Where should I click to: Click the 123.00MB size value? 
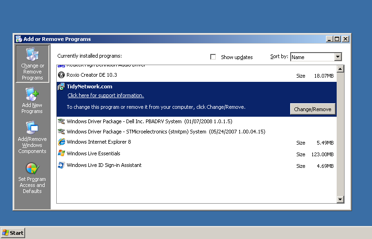322,154
